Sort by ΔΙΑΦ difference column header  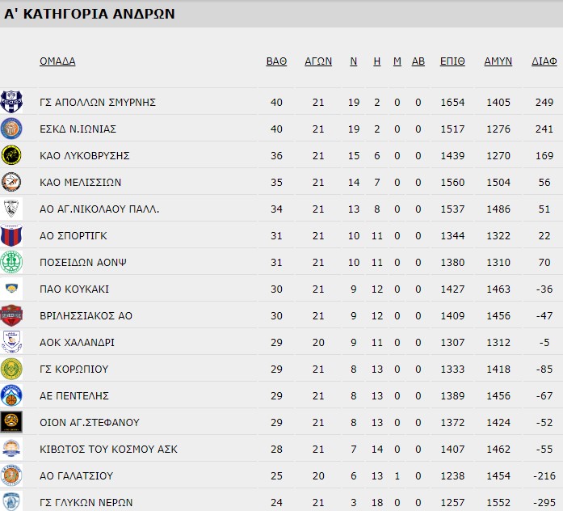544,61
